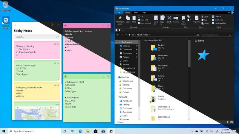239x134 pixels.
Task: Collapse the File Explorer ribbon chevron
Action: [x=229, y=13]
